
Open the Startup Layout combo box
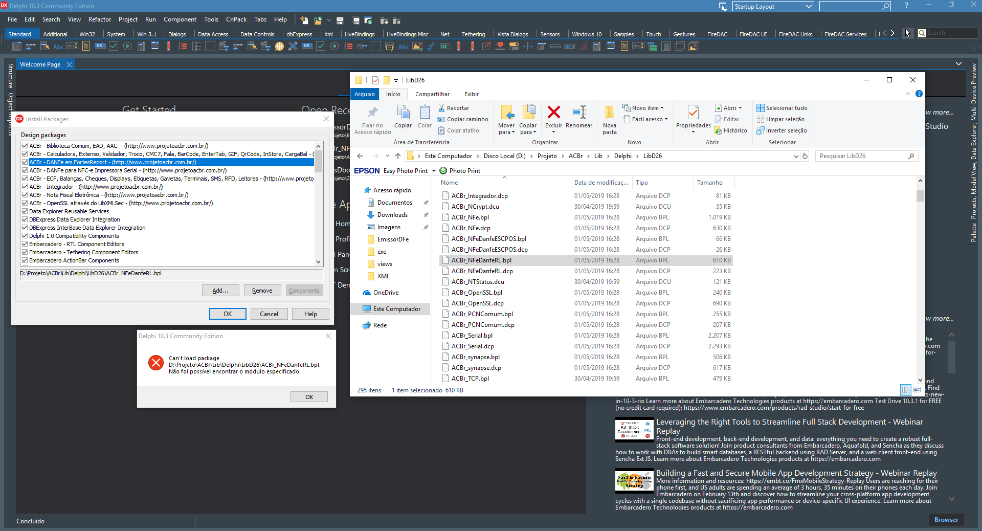click(x=773, y=6)
